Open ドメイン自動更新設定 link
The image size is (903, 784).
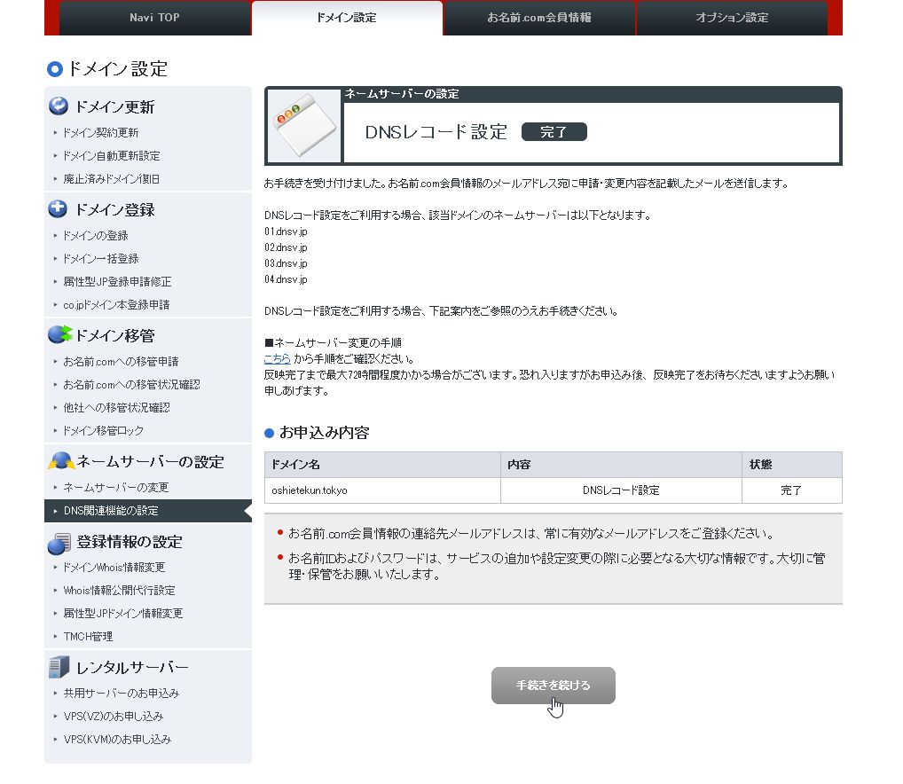pyautogui.click(x=111, y=155)
